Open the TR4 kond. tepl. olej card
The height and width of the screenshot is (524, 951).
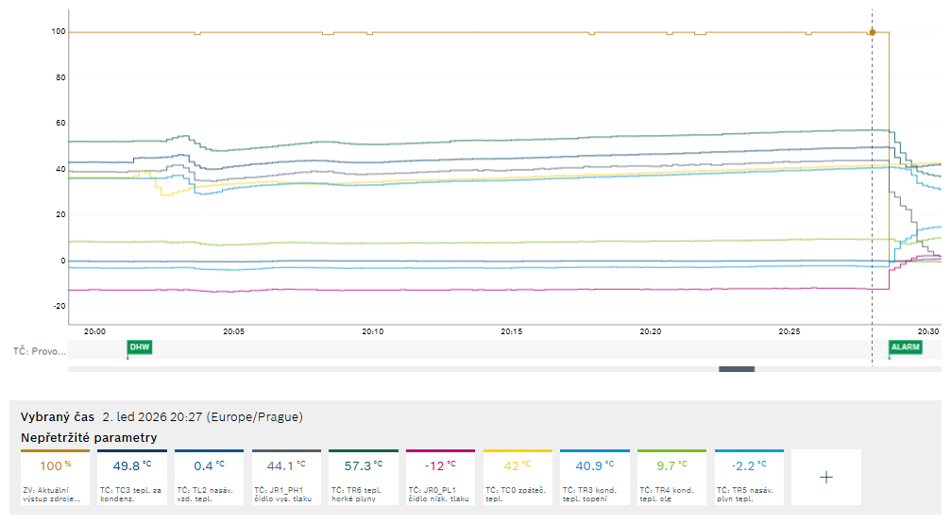672,477
